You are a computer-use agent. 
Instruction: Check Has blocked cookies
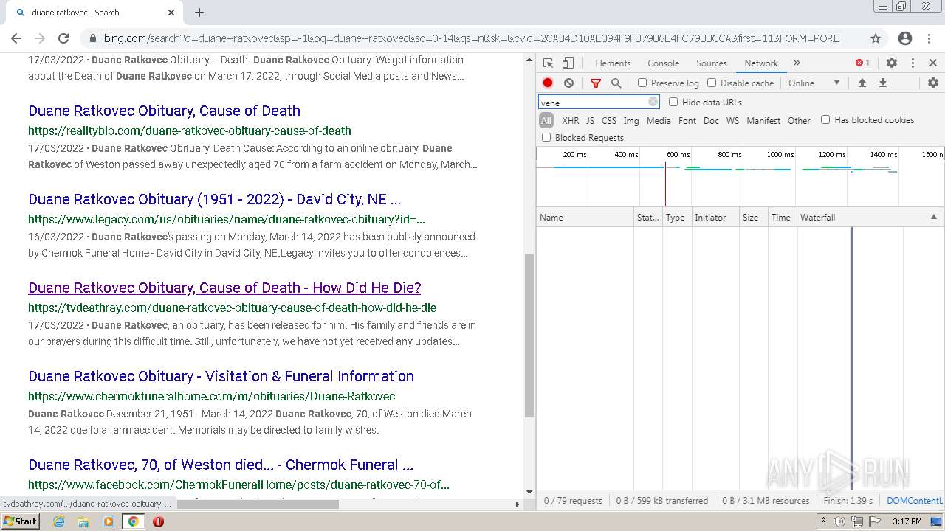(x=825, y=119)
